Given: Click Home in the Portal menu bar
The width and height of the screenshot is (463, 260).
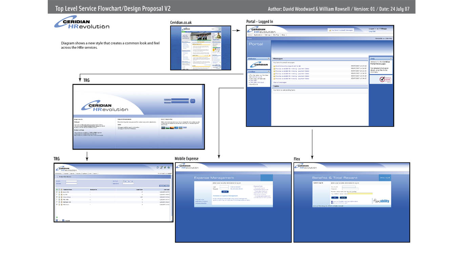Looking at the screenshot, I should click(249, 35).
